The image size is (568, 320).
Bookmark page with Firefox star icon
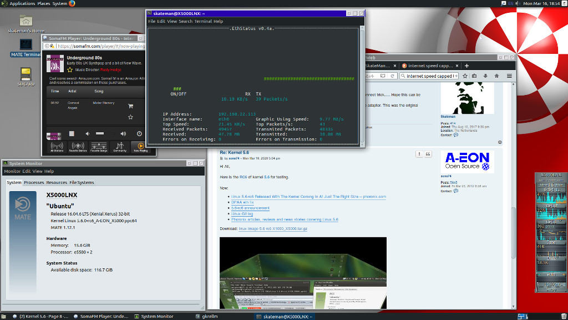(x=465, y=76)
